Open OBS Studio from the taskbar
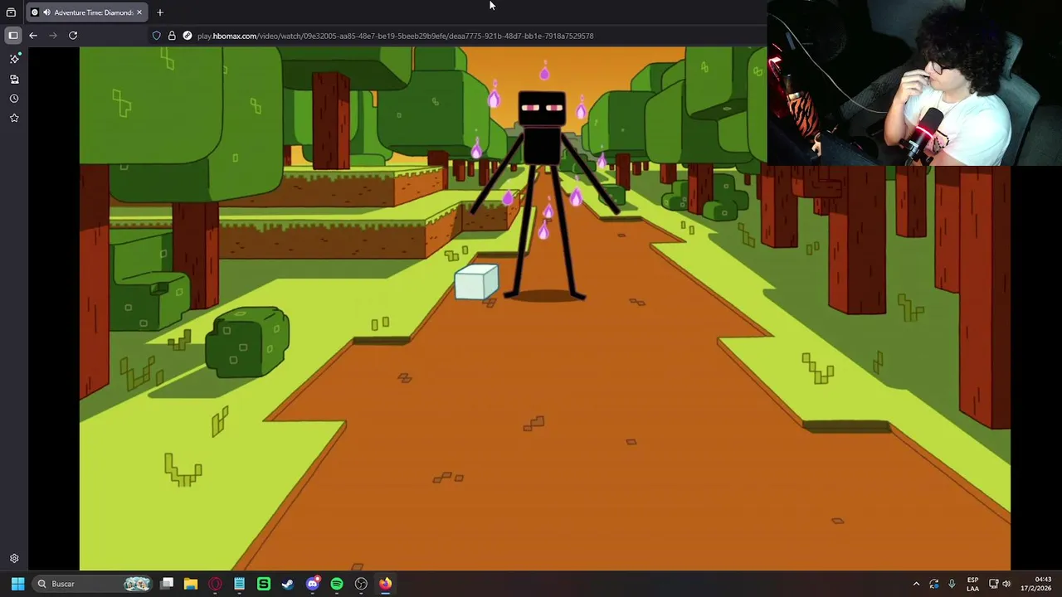Viewport: 1062px width, 597px height. pyautogui.click(x=361, y=584)
